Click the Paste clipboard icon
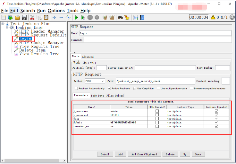The image size is (236, 164). pyautogui.click(x=46, y=18)
